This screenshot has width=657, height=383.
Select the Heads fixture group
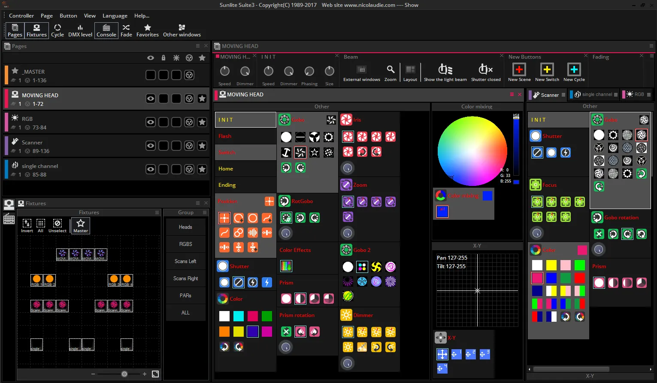[185, 227]
